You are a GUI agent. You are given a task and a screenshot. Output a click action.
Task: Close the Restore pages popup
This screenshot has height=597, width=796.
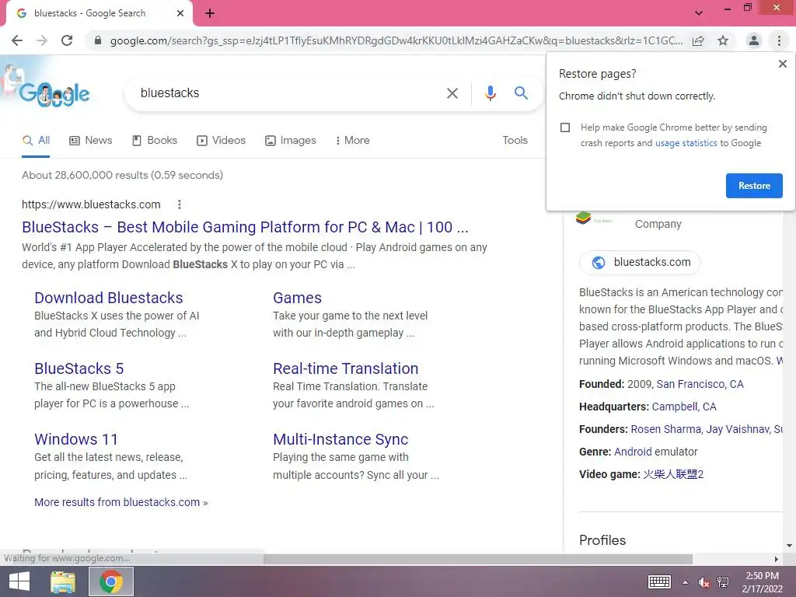click(x=782, y=64)
